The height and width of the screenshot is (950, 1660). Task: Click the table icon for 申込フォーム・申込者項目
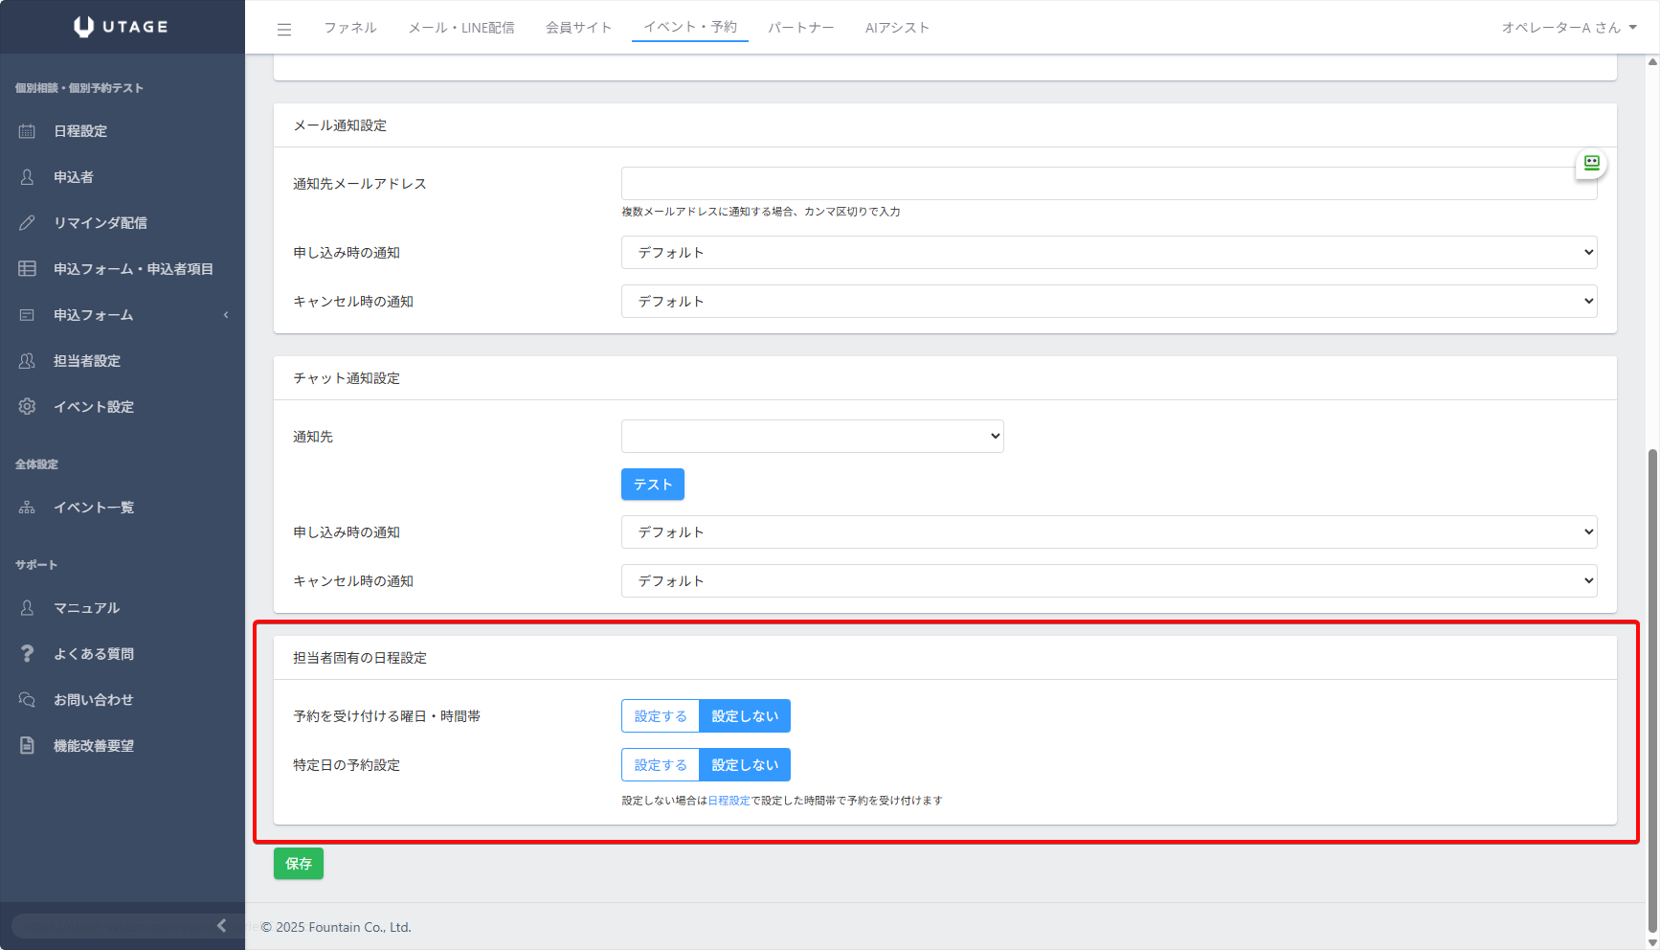point(27,269)
